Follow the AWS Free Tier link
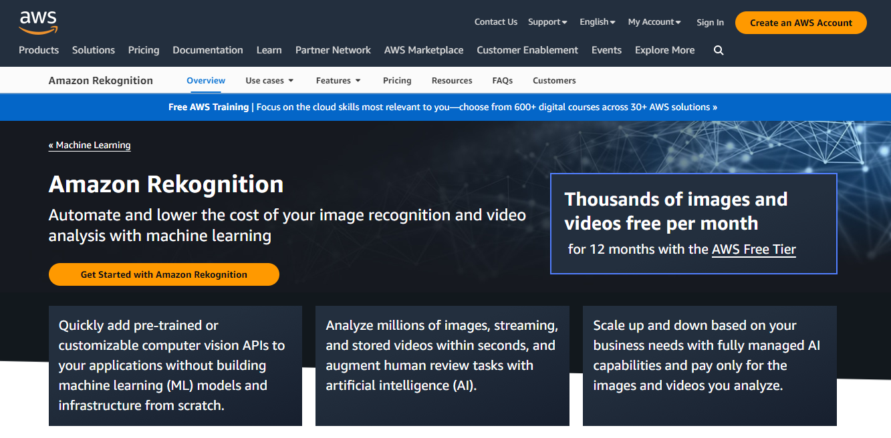This screenshot has height=438, width=891. [754, 249]
